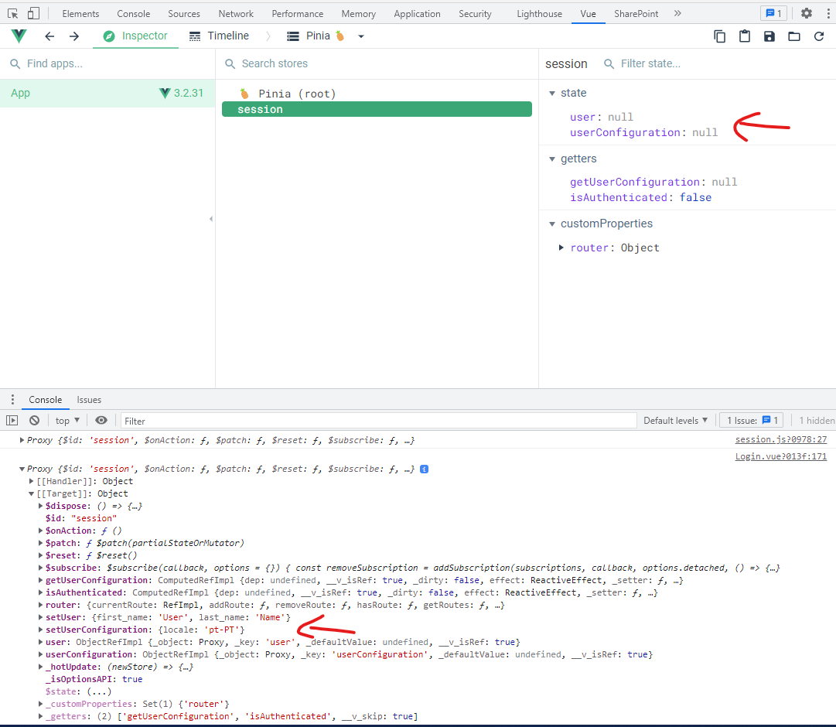The height and width of the screenshot is (727, 836).
Task: Collapse the customProperties section
Action: 552,224
